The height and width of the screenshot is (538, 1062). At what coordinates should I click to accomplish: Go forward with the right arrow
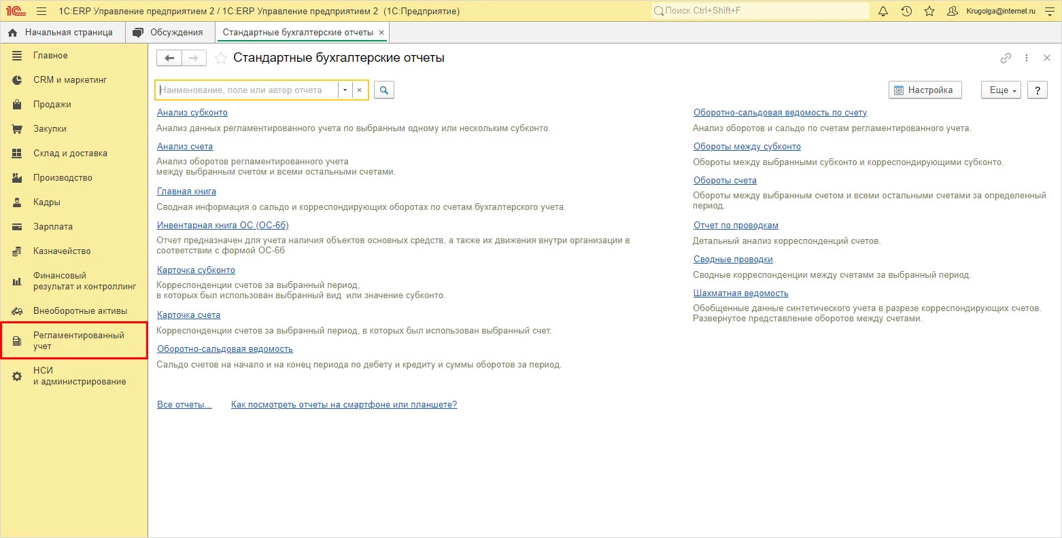coord(194,58)
